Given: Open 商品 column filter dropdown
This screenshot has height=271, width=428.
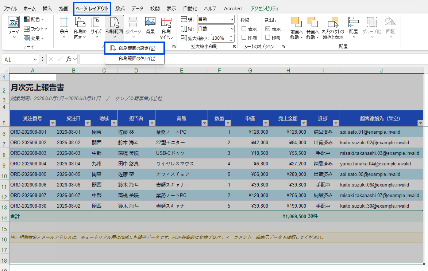Looking at the screenshot, I should tap(204, 123).
